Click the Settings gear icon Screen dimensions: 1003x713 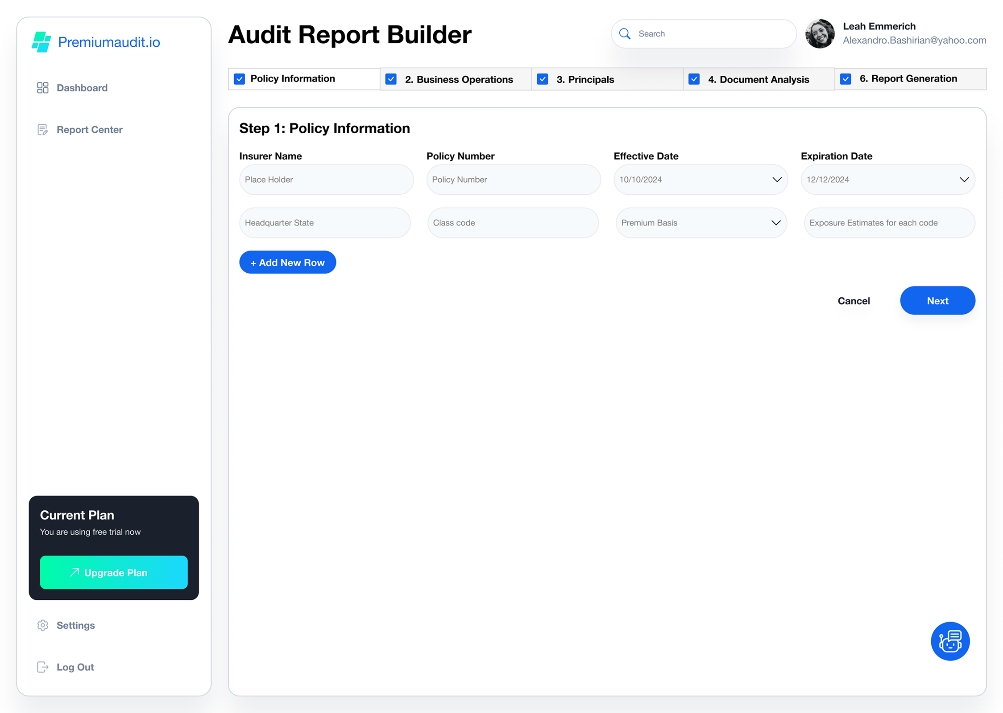tap(42, 625)
